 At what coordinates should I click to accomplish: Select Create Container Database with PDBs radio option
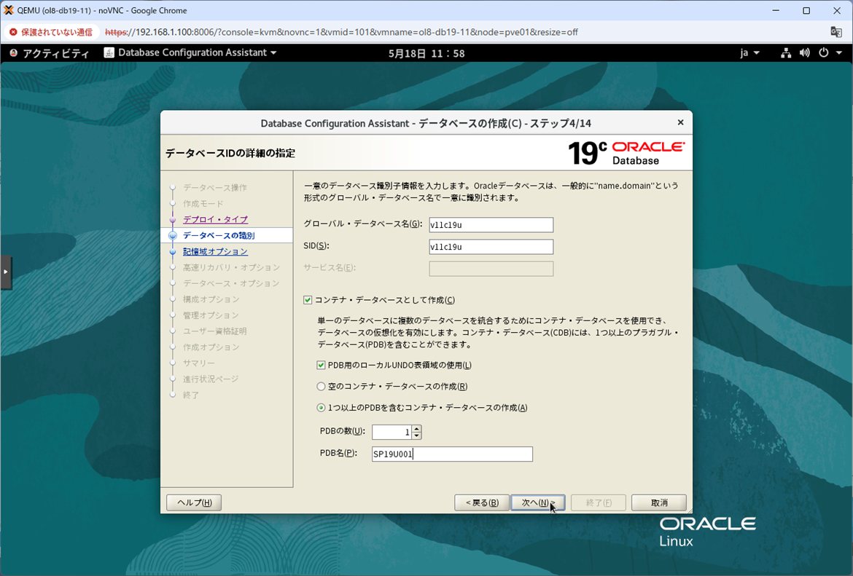click(321, 408)
